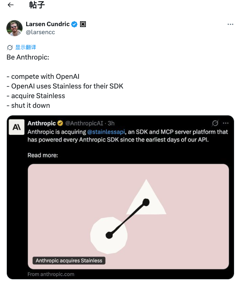Screen dimensions: 240x284
Task: Click the Anthropic acquires Stainless caption label
Action: point(69,260)
